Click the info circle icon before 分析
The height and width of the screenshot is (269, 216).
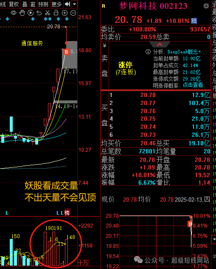click(x=148, y=52)
